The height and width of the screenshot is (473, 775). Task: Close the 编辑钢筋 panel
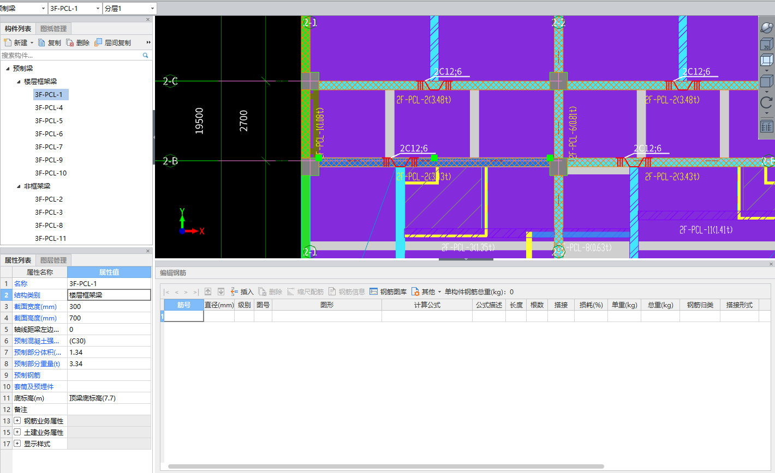(771, 264)
